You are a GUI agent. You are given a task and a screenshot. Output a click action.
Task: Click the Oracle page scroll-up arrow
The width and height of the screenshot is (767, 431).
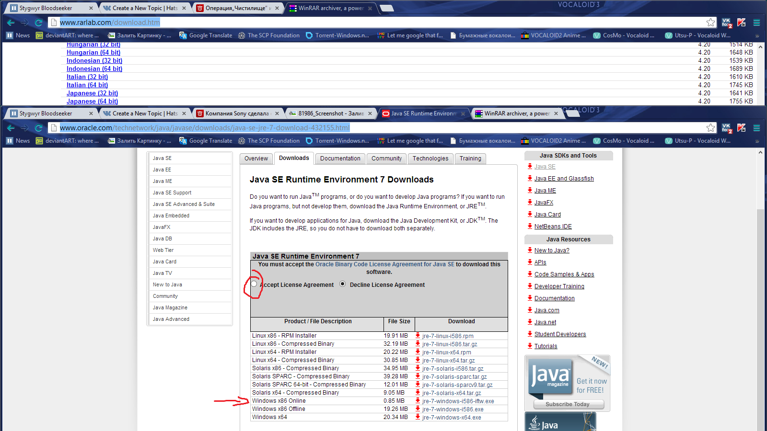(760, 152)
